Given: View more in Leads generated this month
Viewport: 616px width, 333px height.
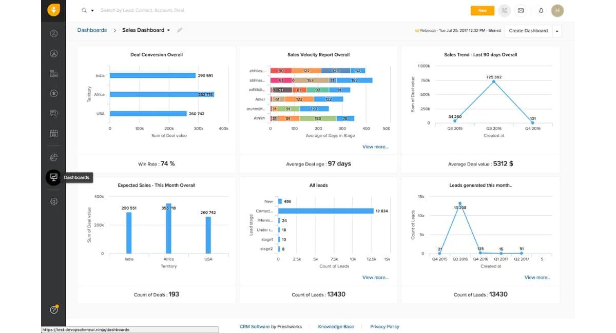Looking at the screenshot, I should pyautogui.click(x=537, y=278).
